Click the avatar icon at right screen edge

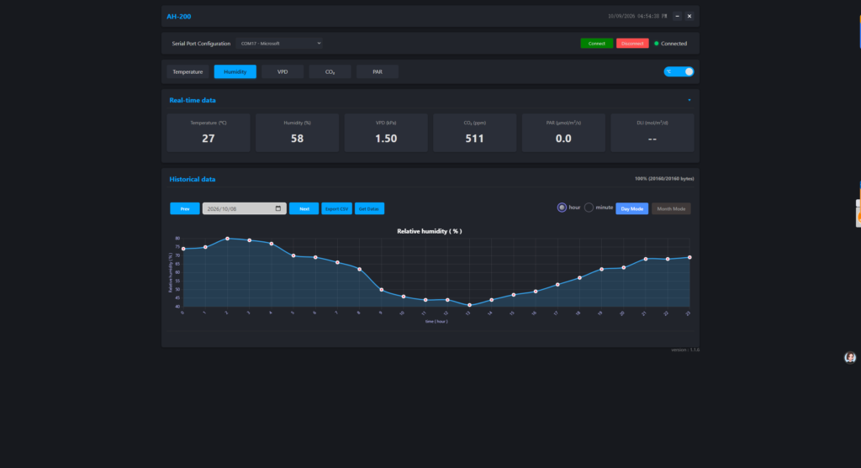[x=850, y=358]
